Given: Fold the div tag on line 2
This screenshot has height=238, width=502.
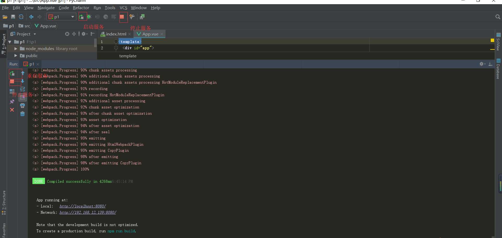Looking at the screenshot, I should pos(116,48).
